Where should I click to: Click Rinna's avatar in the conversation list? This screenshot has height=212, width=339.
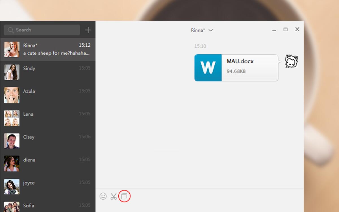click(x=12, y=49)
